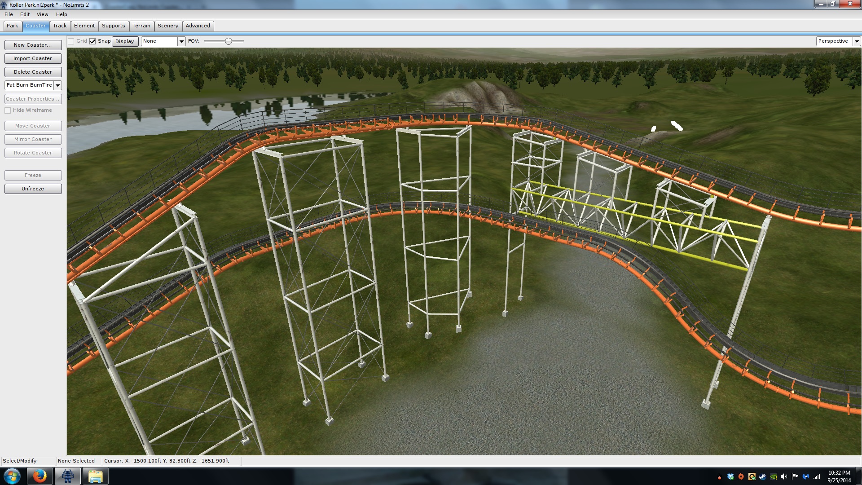This screenshot has height=485, width=862.
Task: Click the Windows Start orb
Action: click(x=12, y=476)
